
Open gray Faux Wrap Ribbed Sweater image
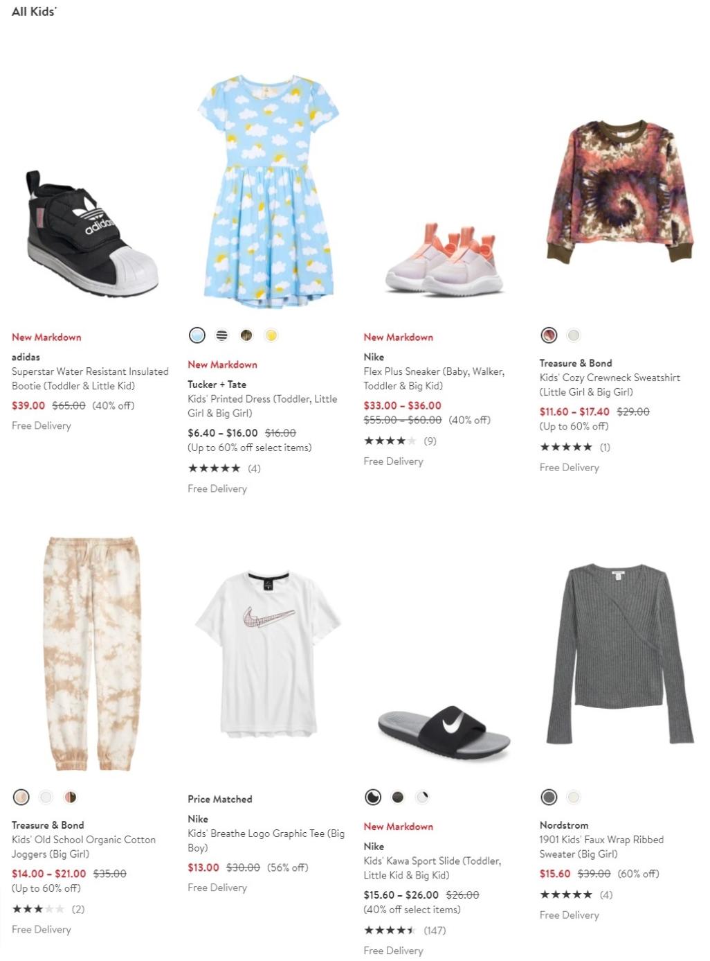click(619, 654)
